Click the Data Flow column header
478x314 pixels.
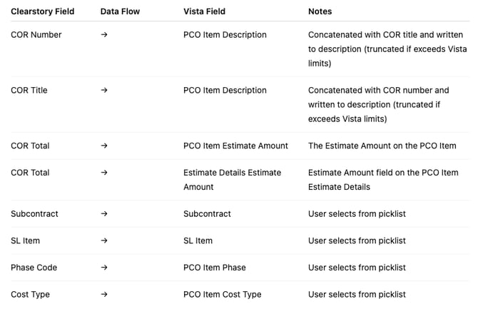pyautogui.click(x=120, y=11)
